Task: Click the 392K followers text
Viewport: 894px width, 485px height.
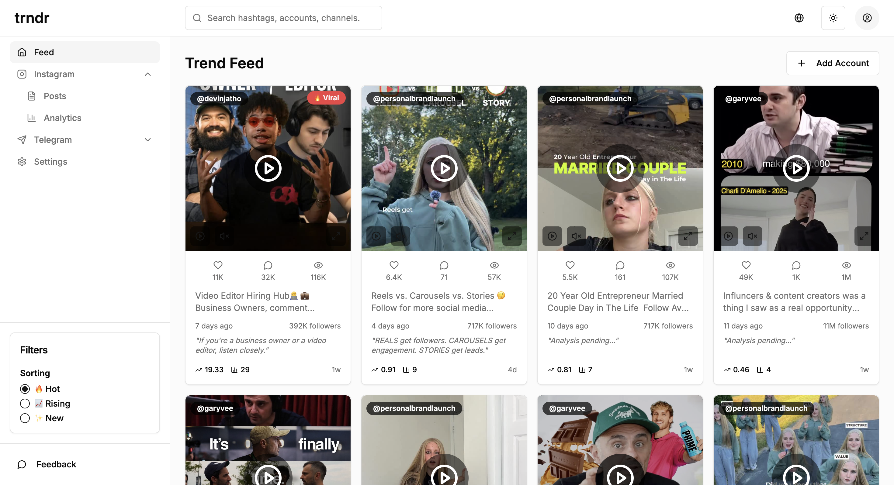Action: point(315,326)
